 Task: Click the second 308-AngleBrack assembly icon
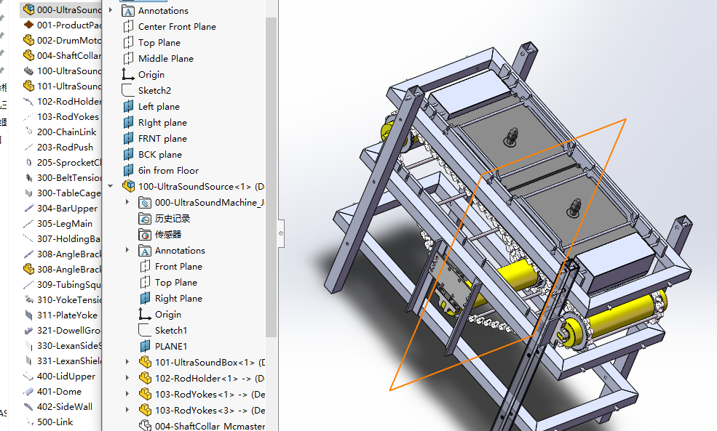pyautogui.click(x=28, y=269)
